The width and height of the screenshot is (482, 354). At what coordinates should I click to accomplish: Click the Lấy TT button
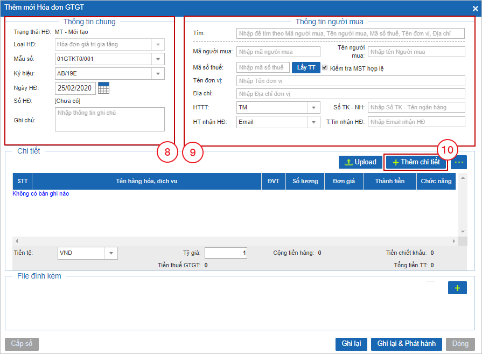coord(306,67)
